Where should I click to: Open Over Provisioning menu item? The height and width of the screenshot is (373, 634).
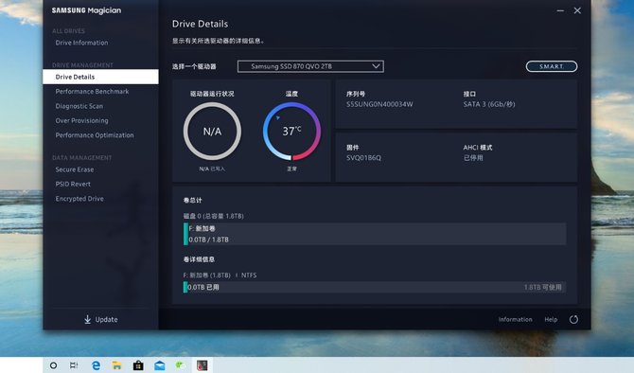pyautogui.click(x=81, y=120)
